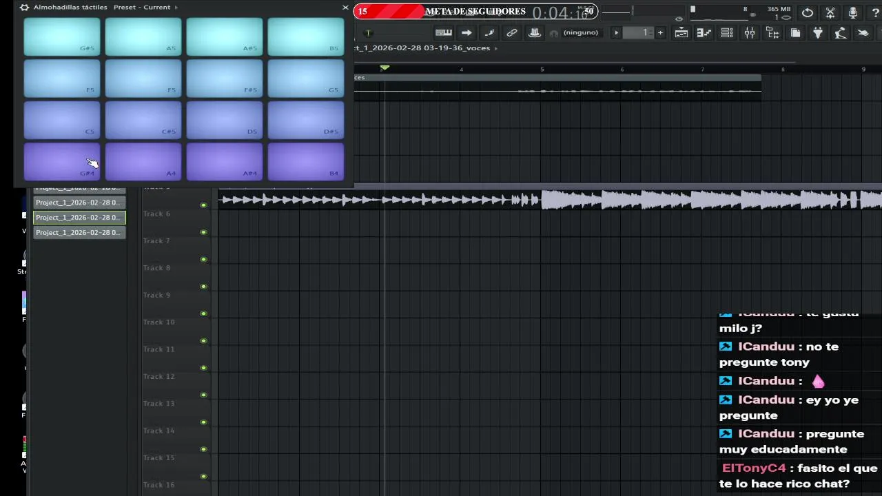The image size is (882, 496).
Task: Click the pattern number field
Action: click(638, 32)
